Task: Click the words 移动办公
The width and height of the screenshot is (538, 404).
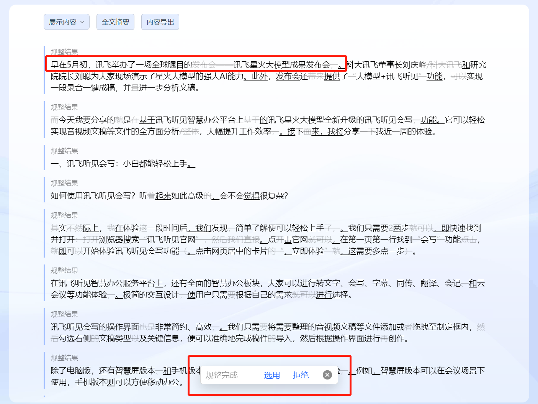Action: [x=163, y=382]
